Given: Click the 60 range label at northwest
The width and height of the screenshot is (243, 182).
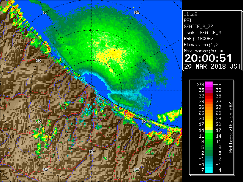Looking at the screenshot, I should pos(46,13).
